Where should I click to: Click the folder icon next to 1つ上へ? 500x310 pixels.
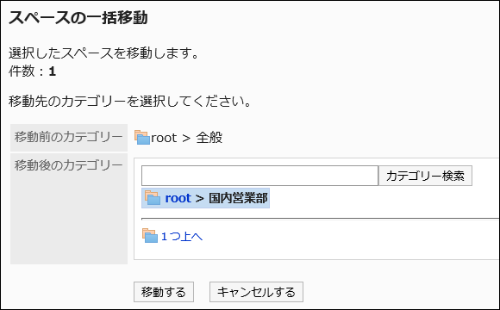tap(150, 236)
